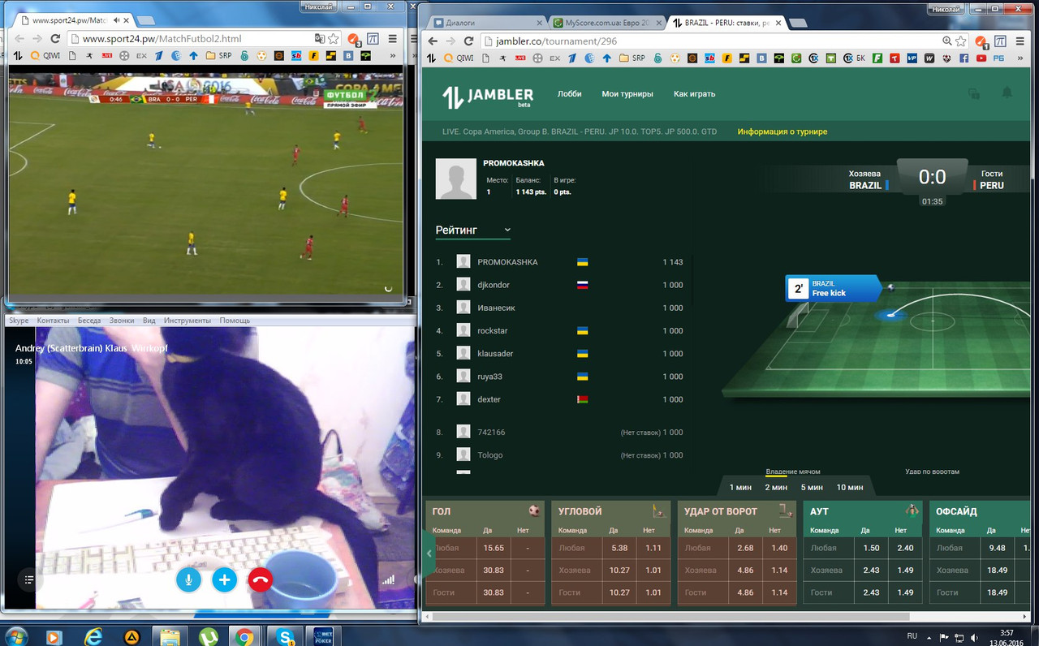This screenshot has height=646, width=1039.
Task: Open YouTube bookmark in Jambler window
Action: (x=981, y=58)
